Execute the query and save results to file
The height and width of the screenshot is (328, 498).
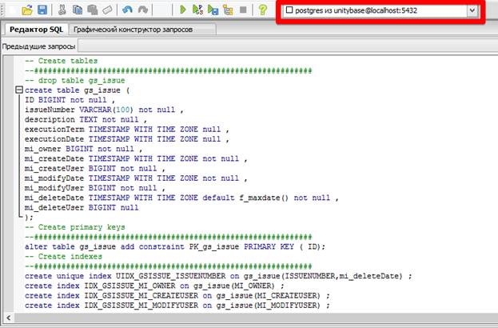[213, 10]
